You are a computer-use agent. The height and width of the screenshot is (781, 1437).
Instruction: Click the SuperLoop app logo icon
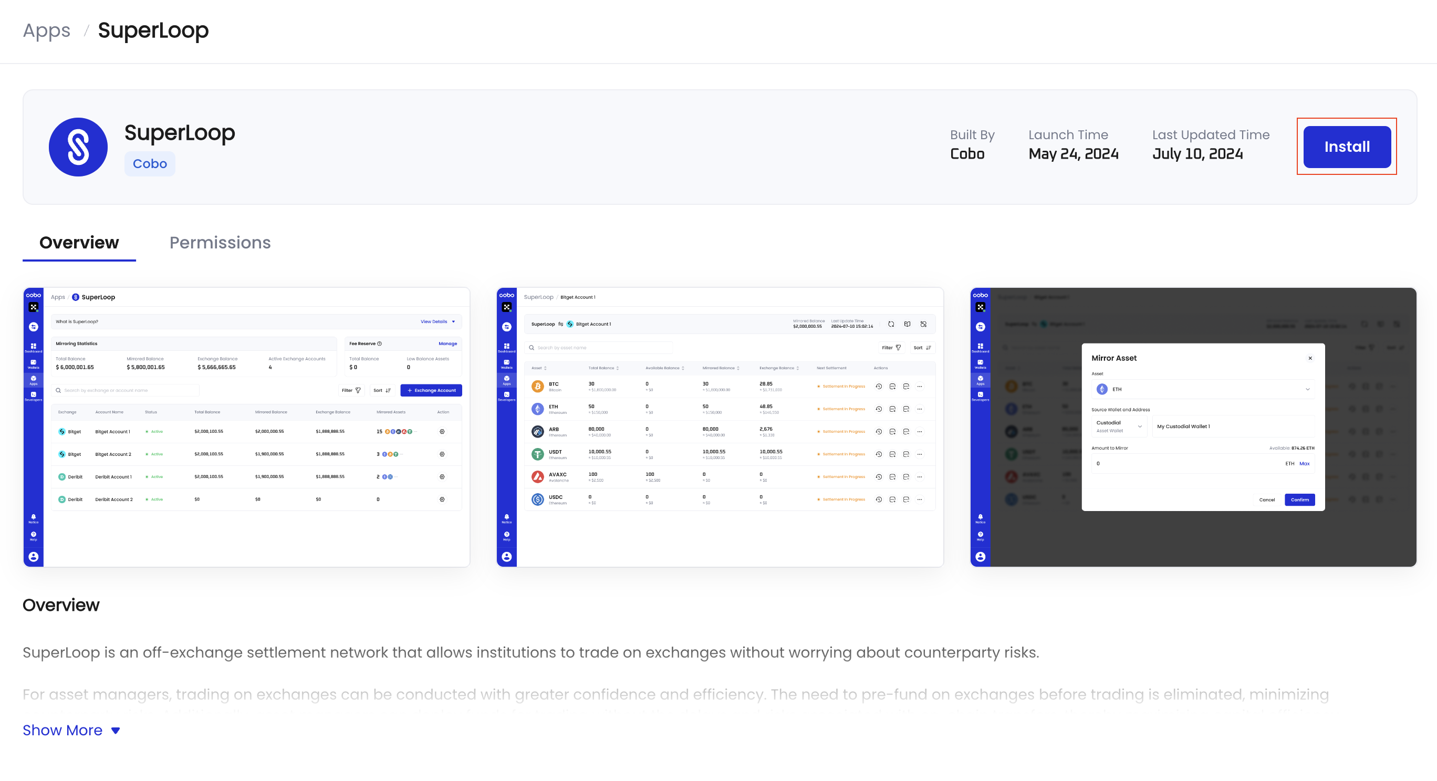click(78, 147)
